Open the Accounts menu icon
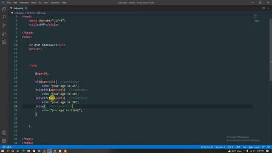 (4, 133)
